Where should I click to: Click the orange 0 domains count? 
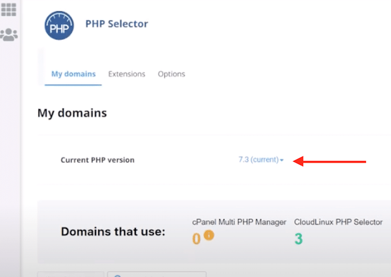(196, 238)
